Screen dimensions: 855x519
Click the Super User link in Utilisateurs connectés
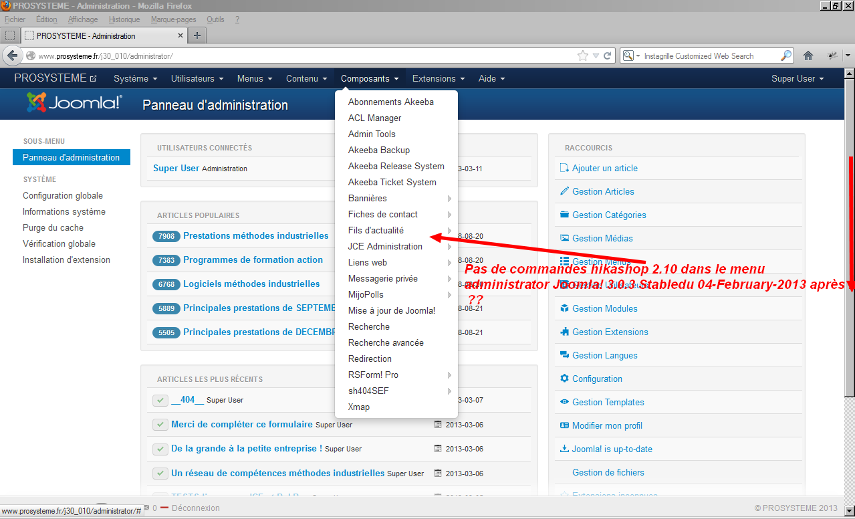(x=176, y=168)
